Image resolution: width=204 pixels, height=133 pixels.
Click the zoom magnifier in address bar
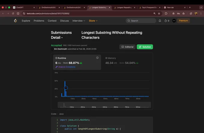tap(154, 14)
